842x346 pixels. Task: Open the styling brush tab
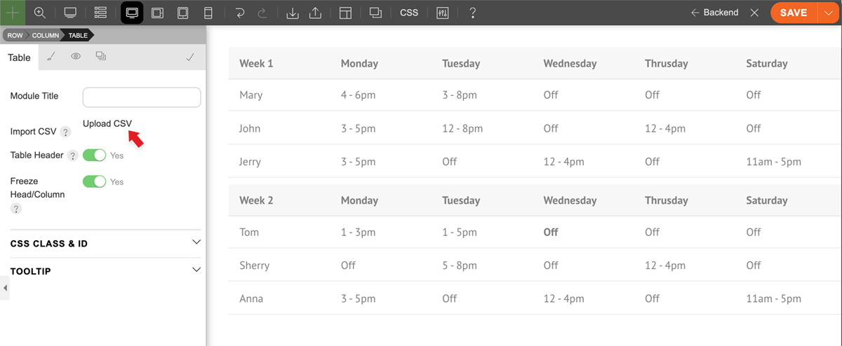(x=51, y=57)
